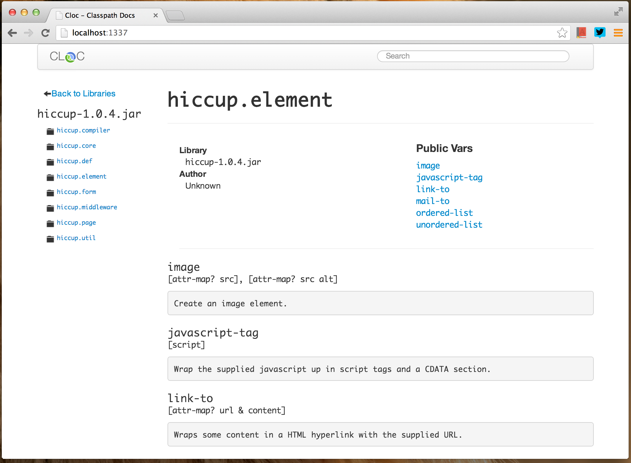This screenshot has height=463, width=631.
Task: Jump to javascript-tag public var
Action: click(x=449, y=177)
